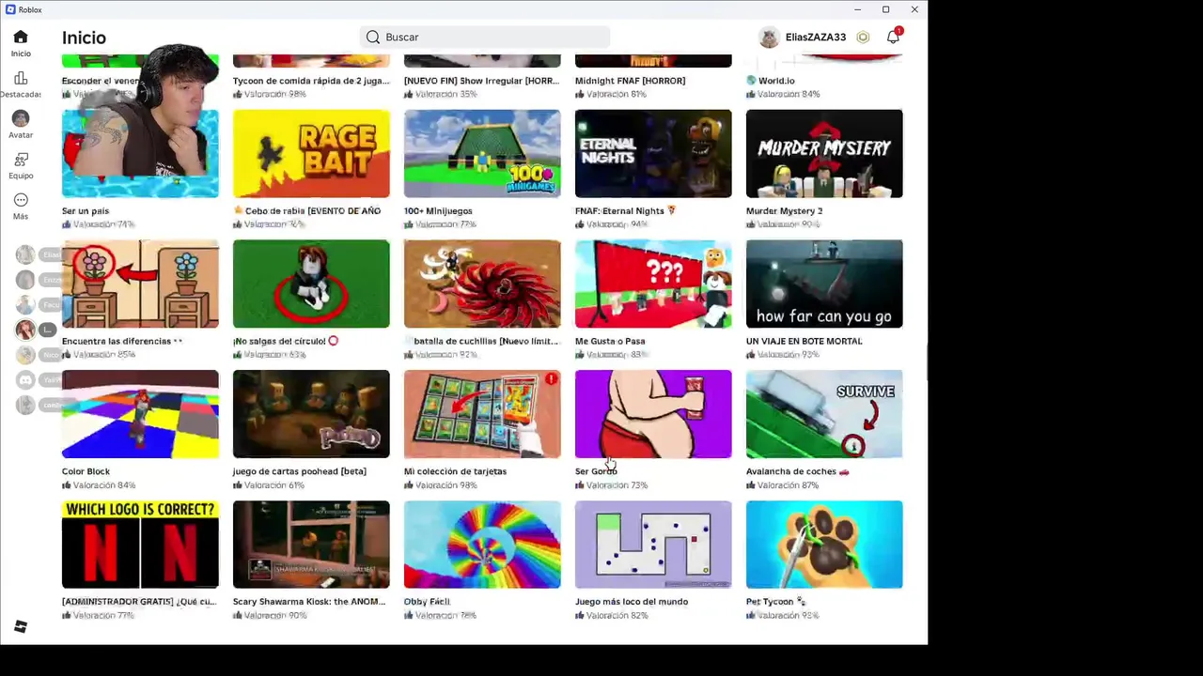1203x676 pixels.
Task: Open the Discord shortcut in sidebar
Action: pyautogui.click(x=25, y=379)
